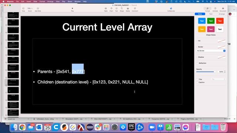Apply the green shape style
Viewport: 237px width, 133px height.
[x=211, y=21]
